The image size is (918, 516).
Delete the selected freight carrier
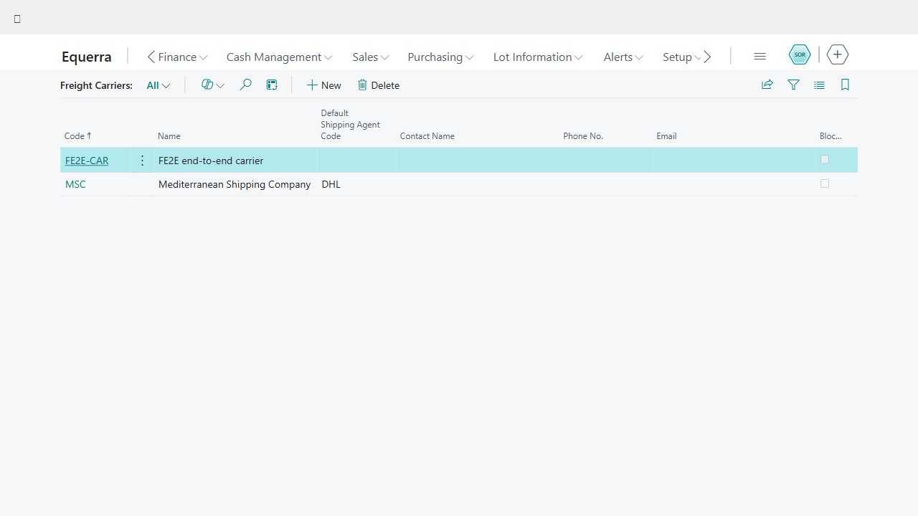coord(379,85)
